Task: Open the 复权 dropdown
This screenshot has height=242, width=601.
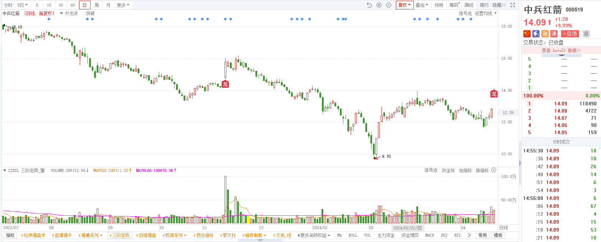Action: (404, 5)
